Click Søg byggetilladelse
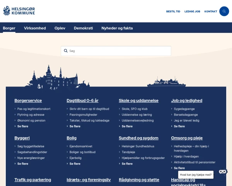The height and width of the screenshot is (186, 232). pos(31,146)
